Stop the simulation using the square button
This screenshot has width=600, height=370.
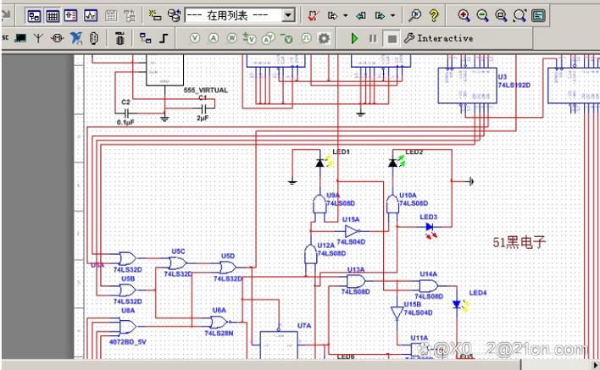pos(392,39)
